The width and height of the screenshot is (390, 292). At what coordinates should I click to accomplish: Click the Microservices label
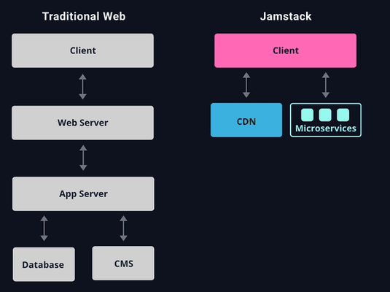[x=326, y=128]
